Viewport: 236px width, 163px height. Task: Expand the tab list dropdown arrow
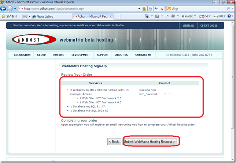click(29, 16)
